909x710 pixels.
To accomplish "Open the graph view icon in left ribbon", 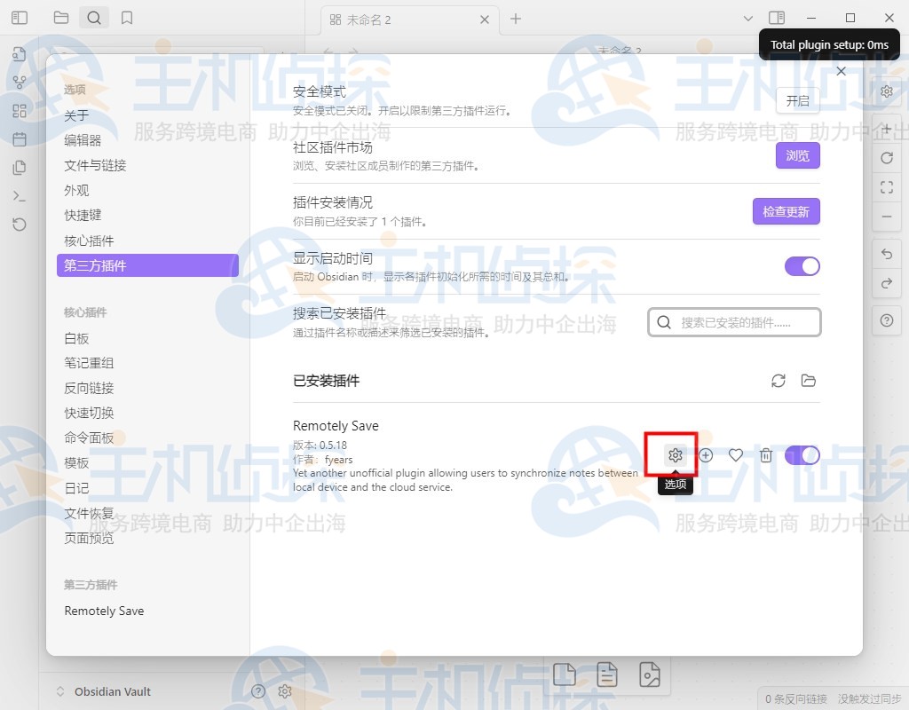I will [x=20, y=83].
